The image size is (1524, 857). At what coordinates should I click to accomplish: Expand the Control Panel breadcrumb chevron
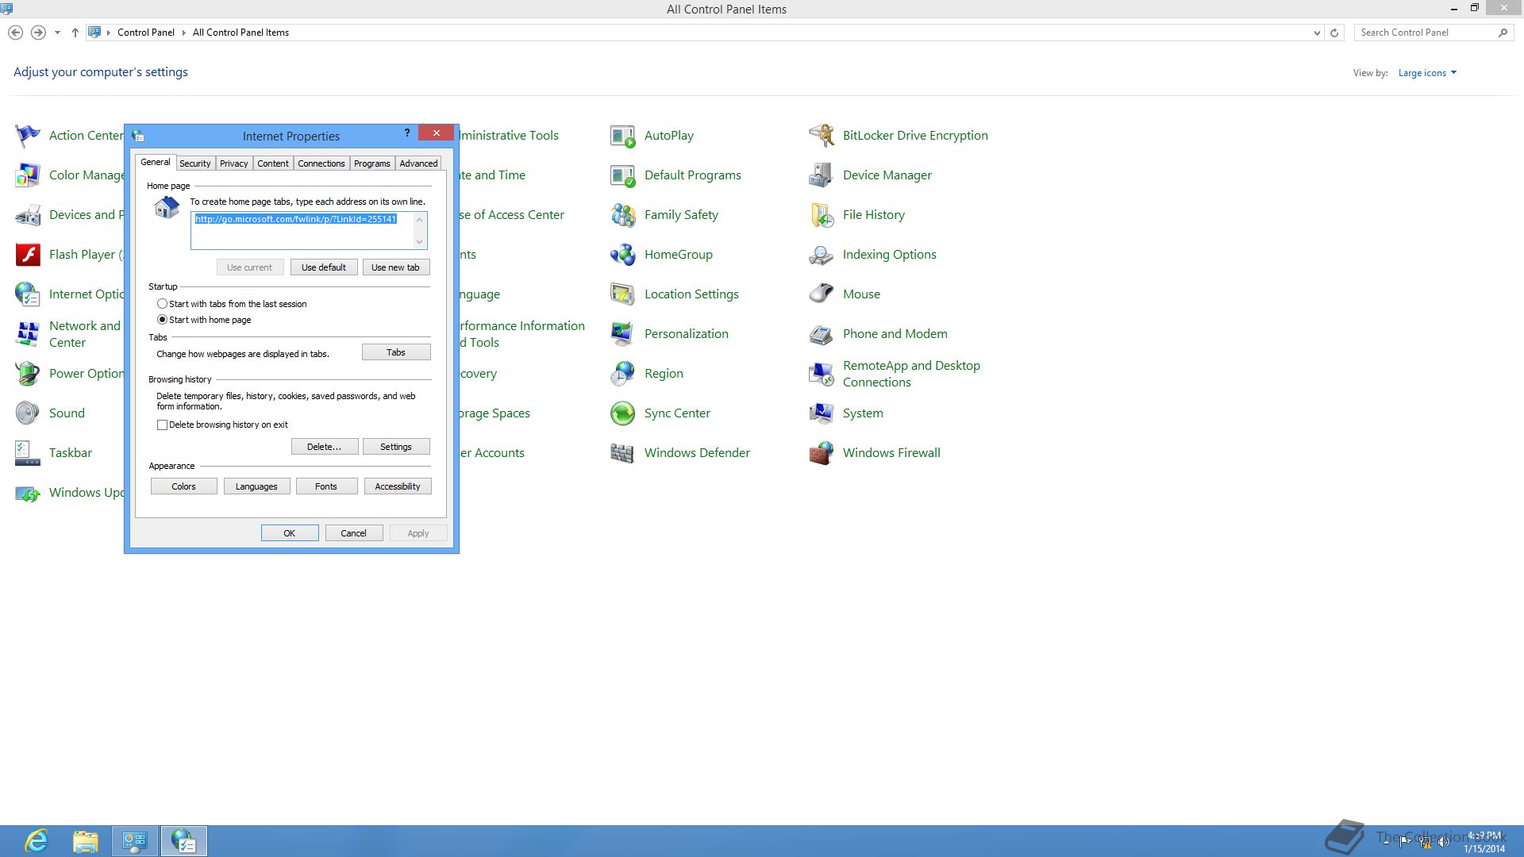click(x=183, y=33)
